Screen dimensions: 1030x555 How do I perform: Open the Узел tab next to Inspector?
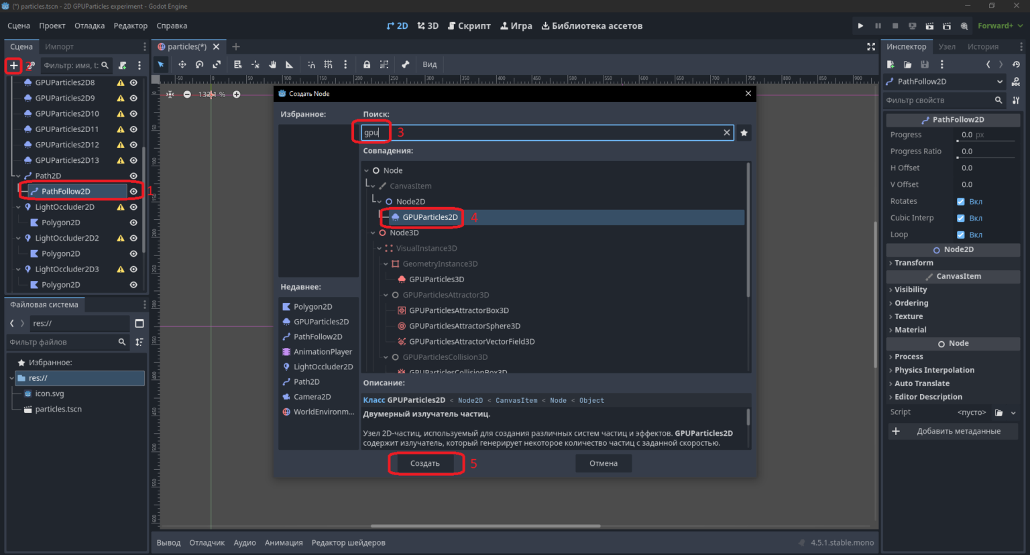(947, 47)
